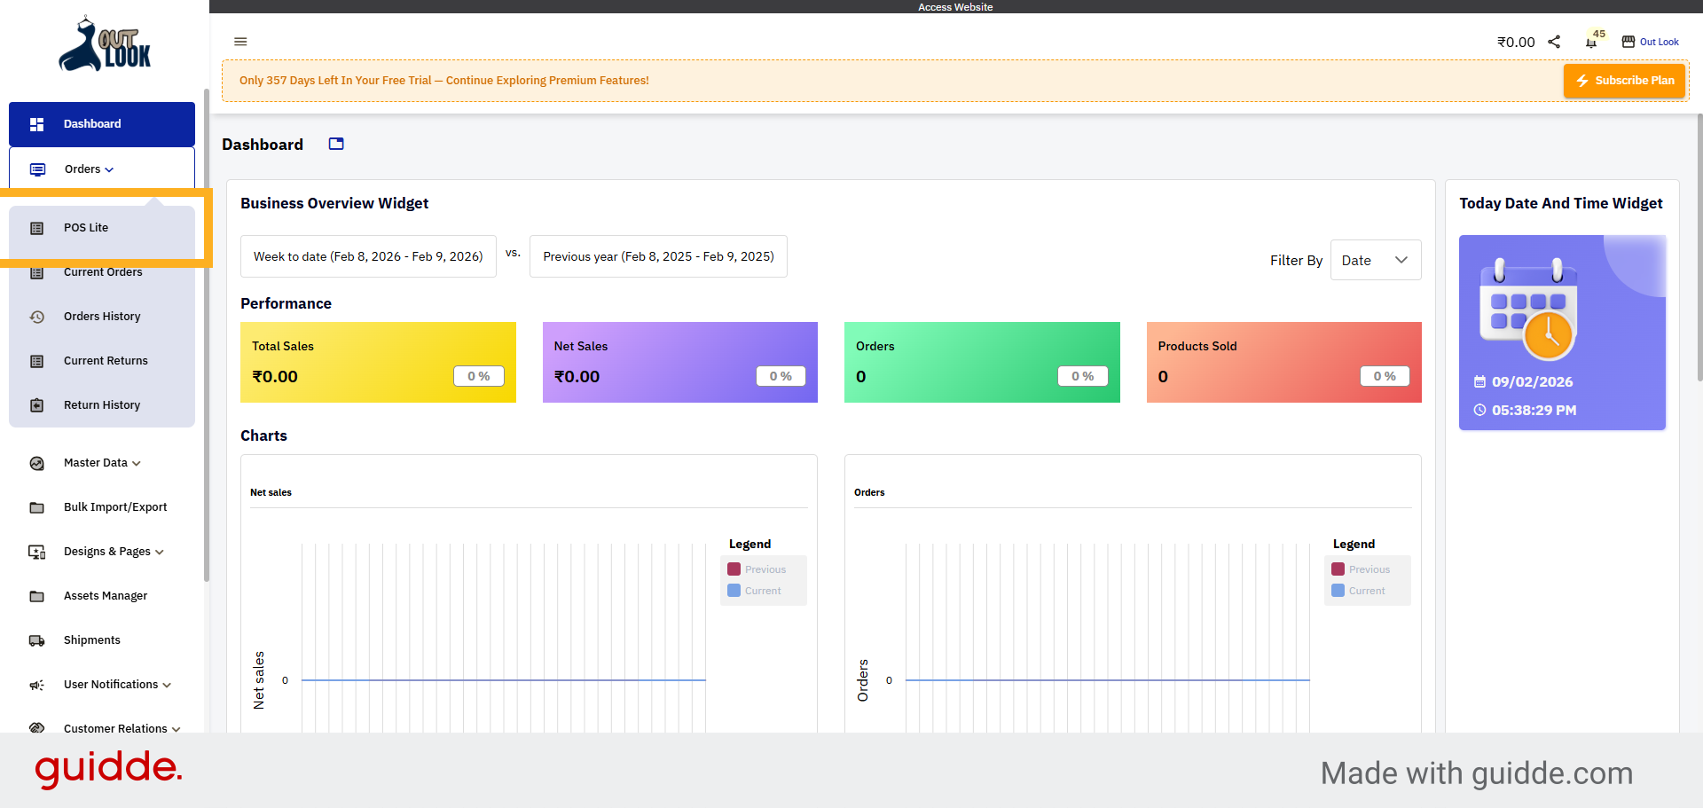Click Week to date date range selector
This screenshot has width=1703, height=808.
pyautogui.click(x=368, y=256)
